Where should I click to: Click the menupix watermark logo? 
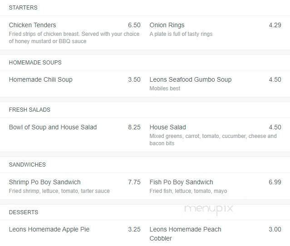[208, 209]
